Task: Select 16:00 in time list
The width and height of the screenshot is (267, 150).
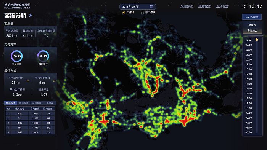Action: point(249,79)
